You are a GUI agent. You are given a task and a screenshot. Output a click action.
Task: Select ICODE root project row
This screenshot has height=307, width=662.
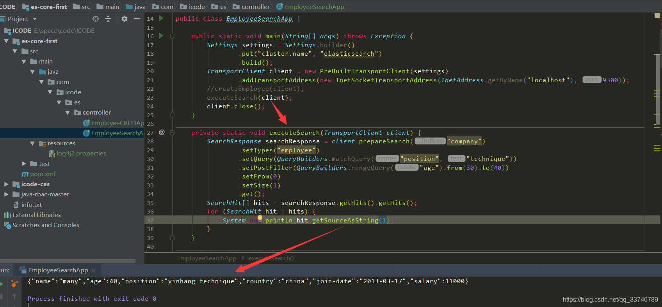(x=72, y=31)
